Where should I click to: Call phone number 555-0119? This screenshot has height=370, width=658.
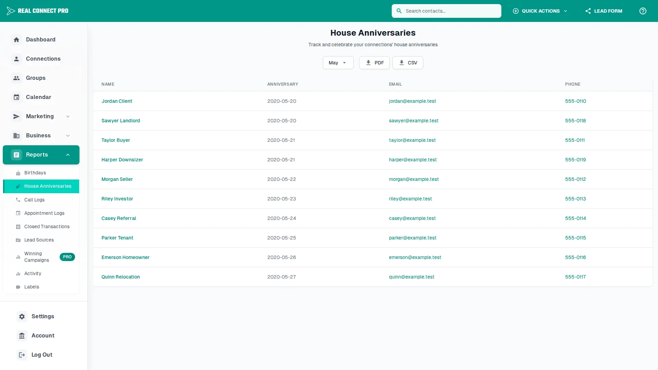pos(576,160)
